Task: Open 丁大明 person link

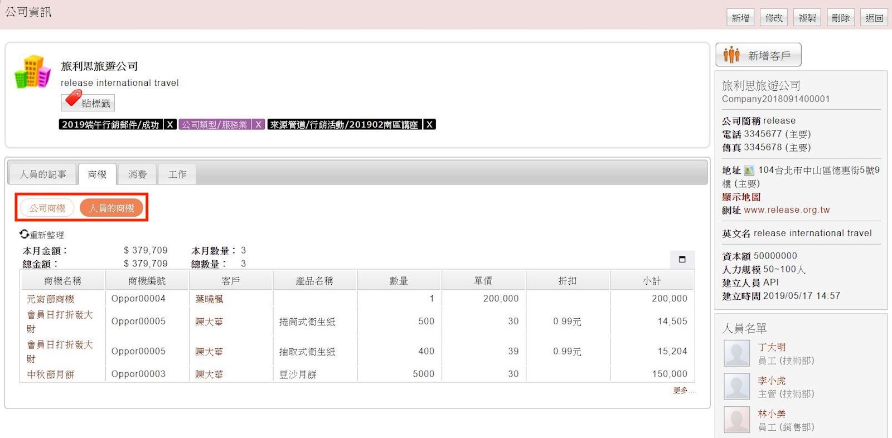Action: pos(772,347)
